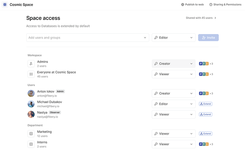This screenshot has width=245, height=158.
Task: Click the Admins database access badges
Action: [206, 64]
